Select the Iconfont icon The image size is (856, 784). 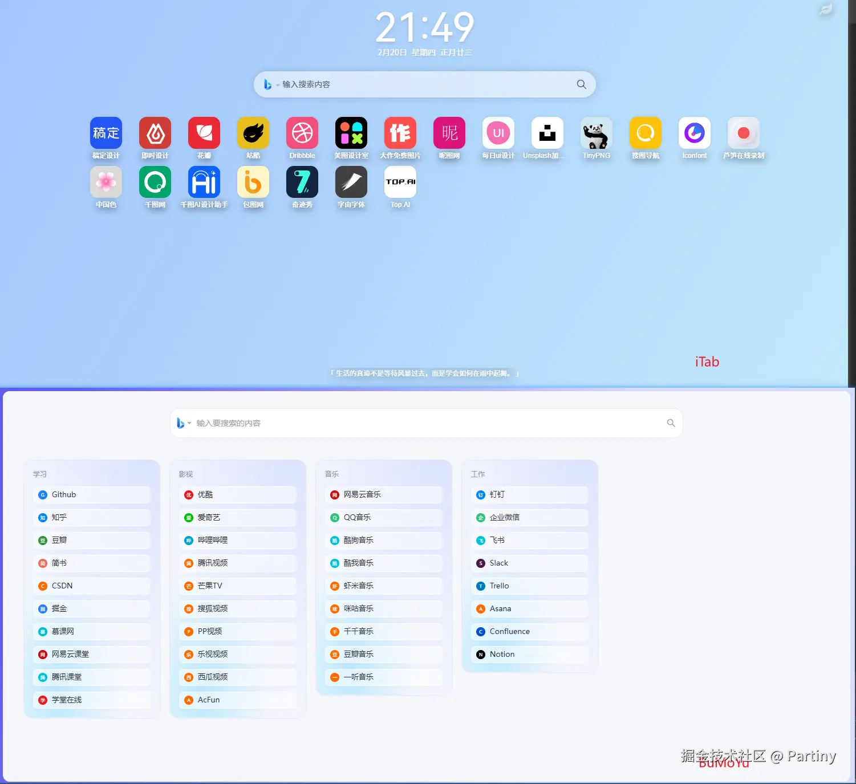(694, 132)
